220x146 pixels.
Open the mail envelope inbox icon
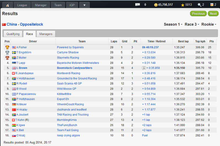click(138, 5)
